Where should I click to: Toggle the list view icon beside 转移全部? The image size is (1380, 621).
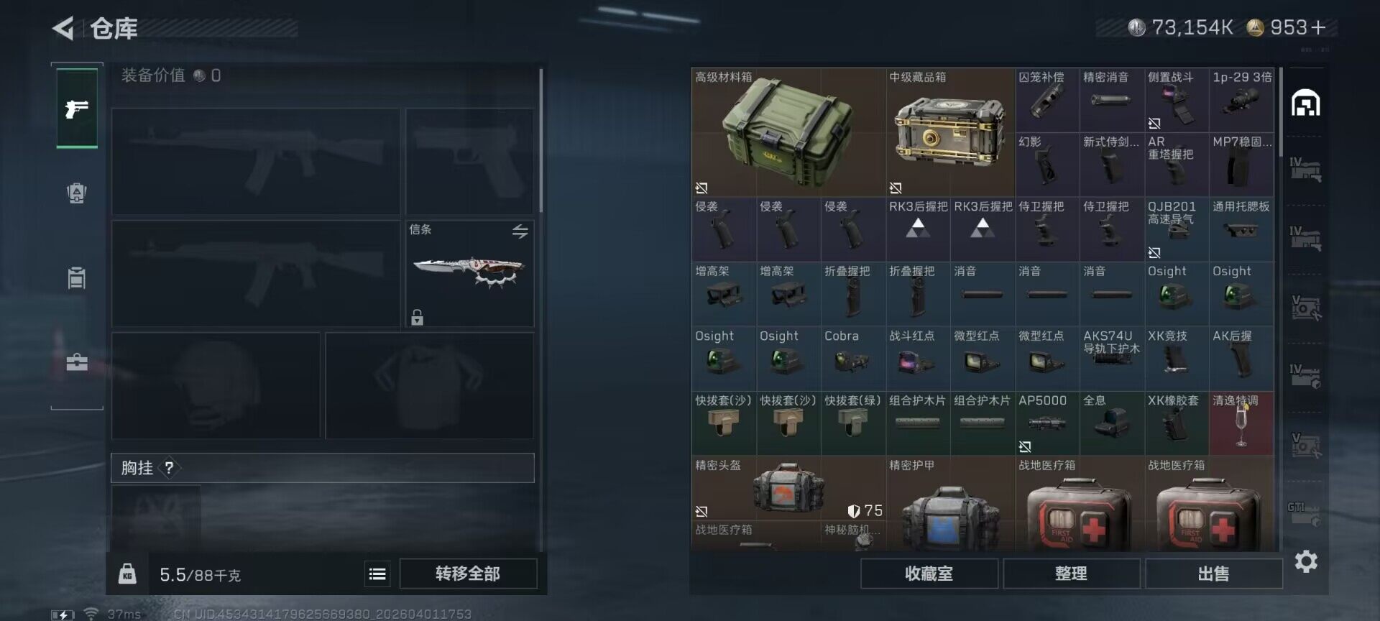[377, 574]
